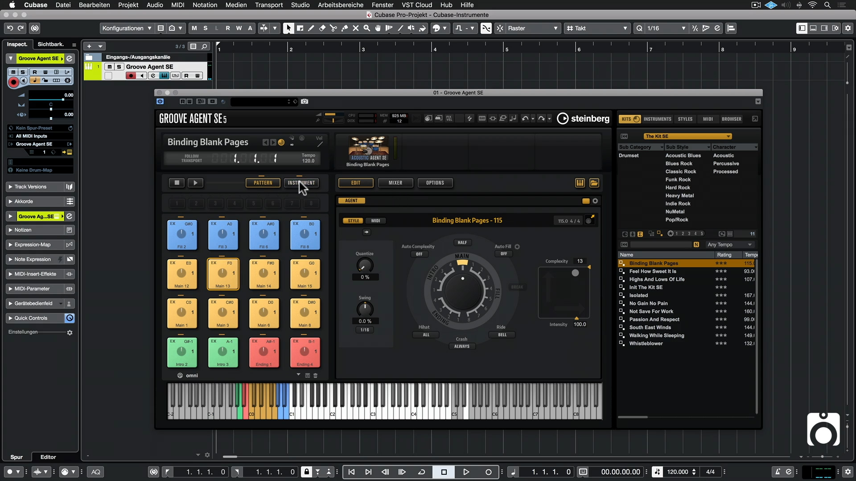Click the record enable icon on track
This screenshot has height=481, width=856.
pos(130,76)
